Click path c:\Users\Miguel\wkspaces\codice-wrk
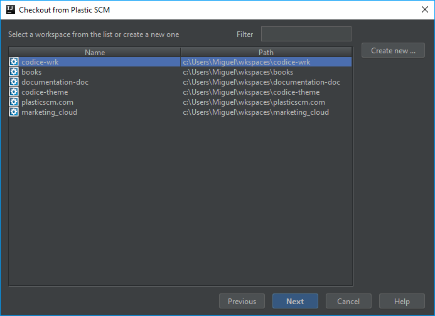 (246, 62)
